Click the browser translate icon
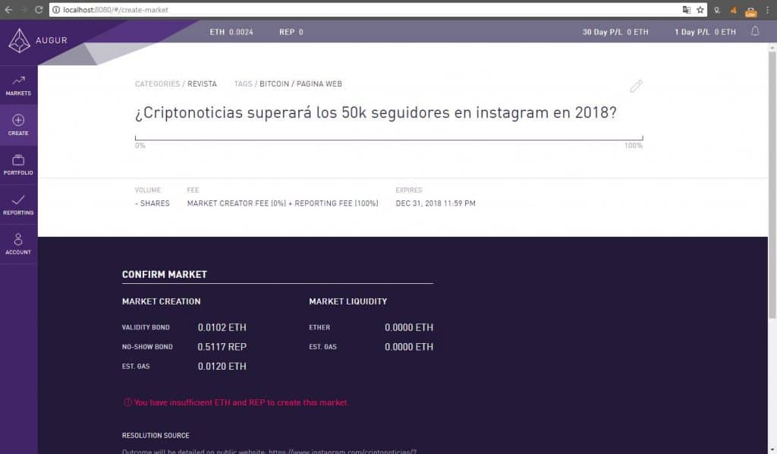This screenshot has height=454, width=777. pos(686,10)
